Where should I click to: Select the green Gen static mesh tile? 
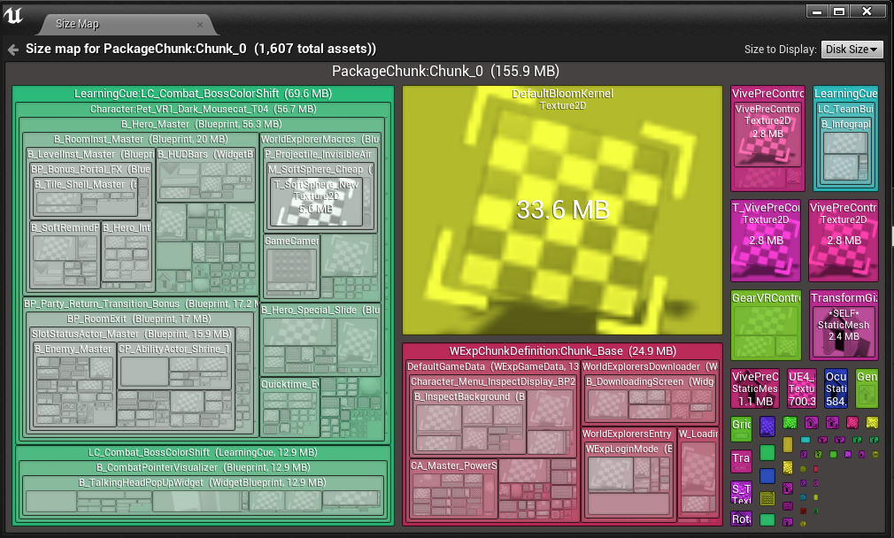[867, 388]
